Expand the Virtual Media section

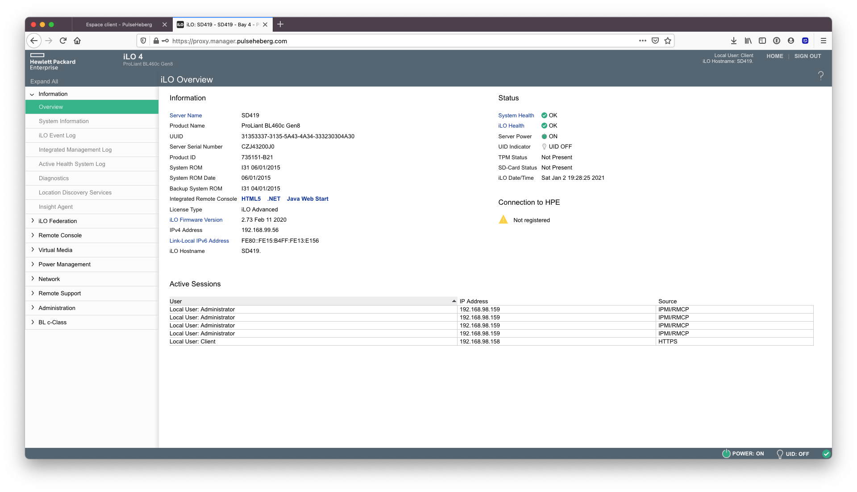coord(33,250)
